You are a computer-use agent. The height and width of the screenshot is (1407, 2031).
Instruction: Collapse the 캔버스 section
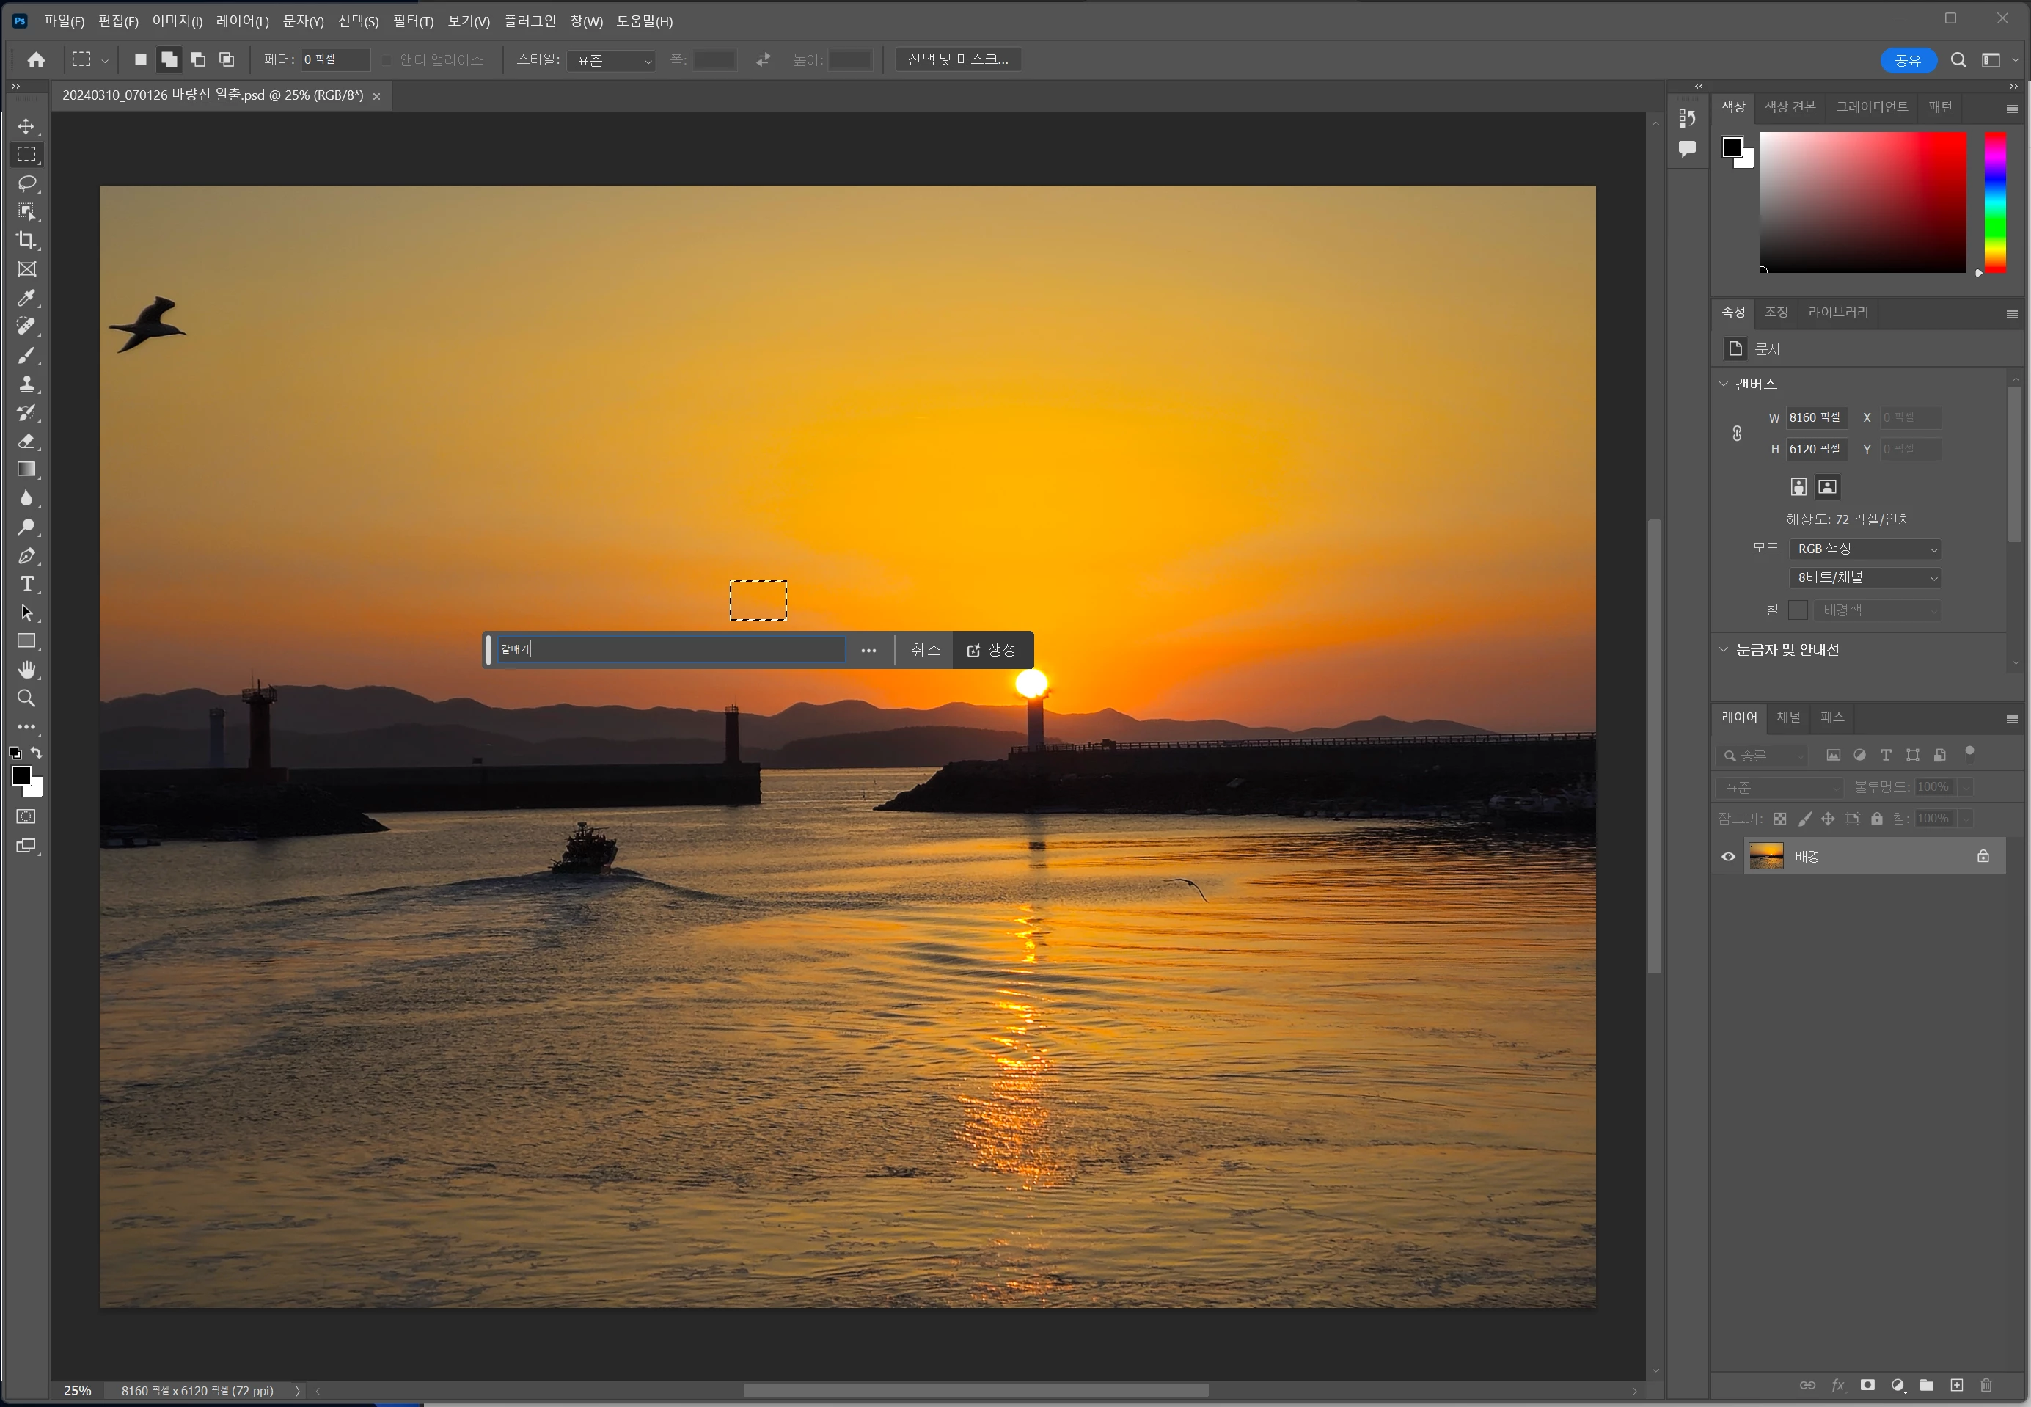[x=1724, y=384]
